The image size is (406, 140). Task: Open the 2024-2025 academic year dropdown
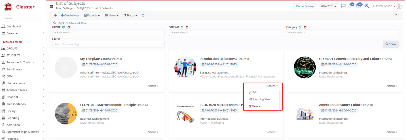coord(328,6)
